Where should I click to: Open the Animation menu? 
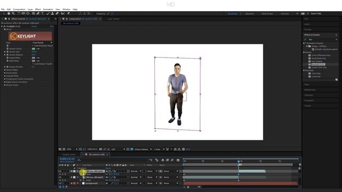pos(48,10)
